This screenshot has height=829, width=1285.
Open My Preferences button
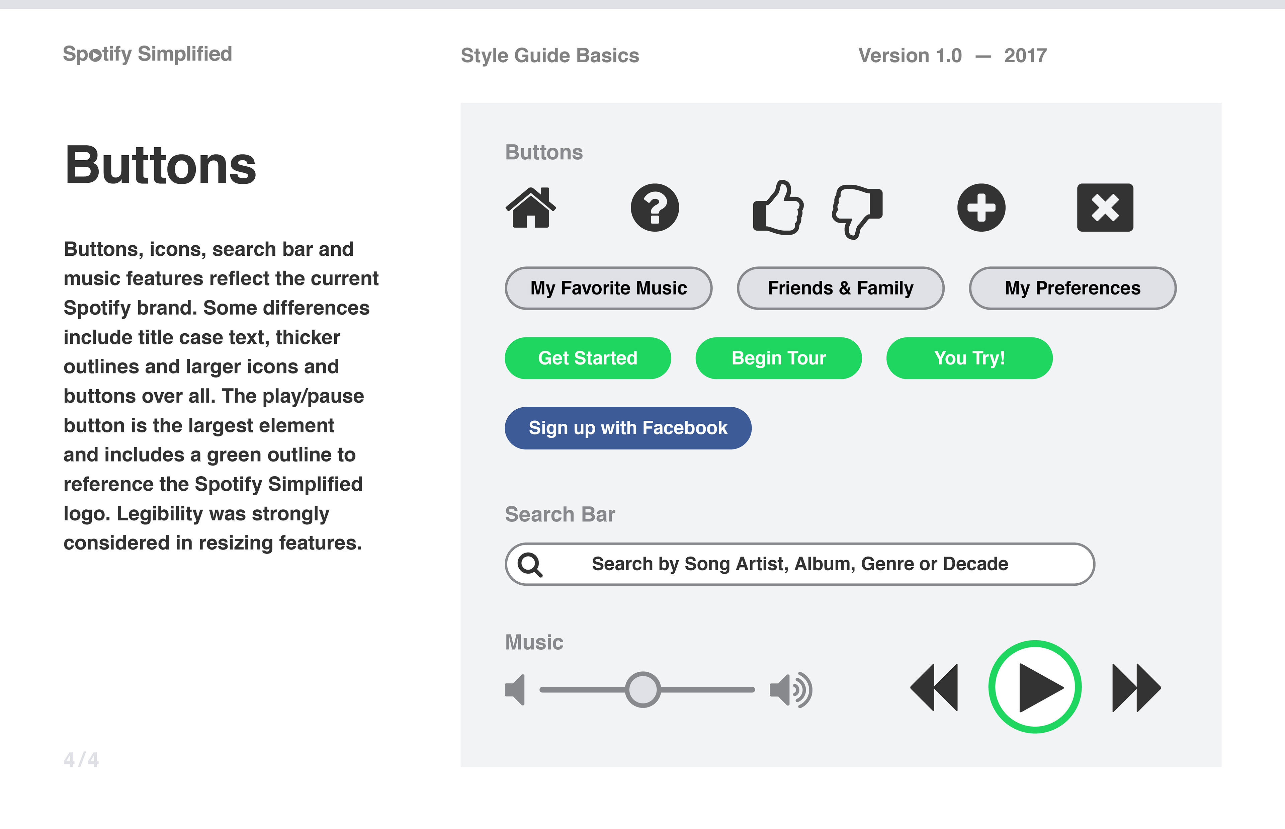click(1073, 288)
